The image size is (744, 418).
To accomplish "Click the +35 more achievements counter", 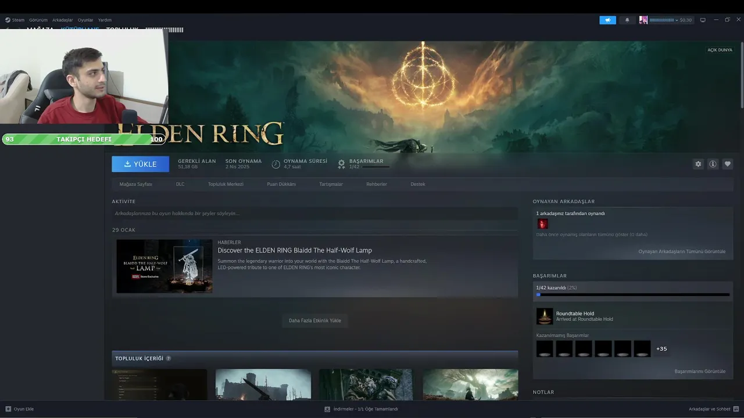I will [x=661, y=349].
